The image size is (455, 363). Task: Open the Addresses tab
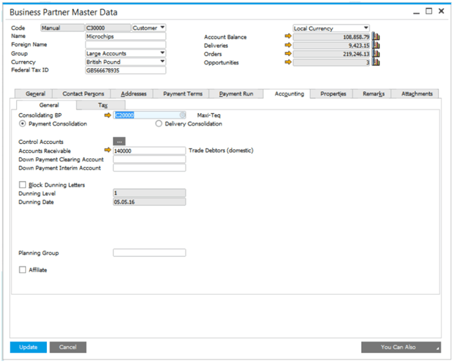point(133,93)
